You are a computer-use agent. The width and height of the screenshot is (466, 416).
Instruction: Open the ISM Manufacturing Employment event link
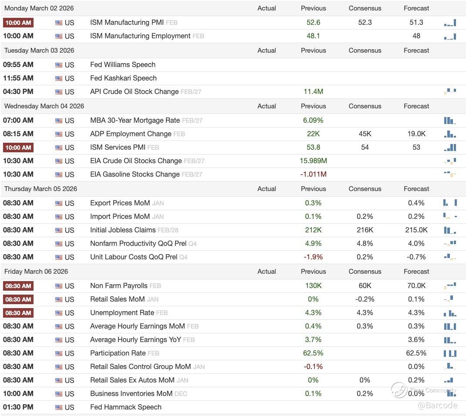[140, 36]
